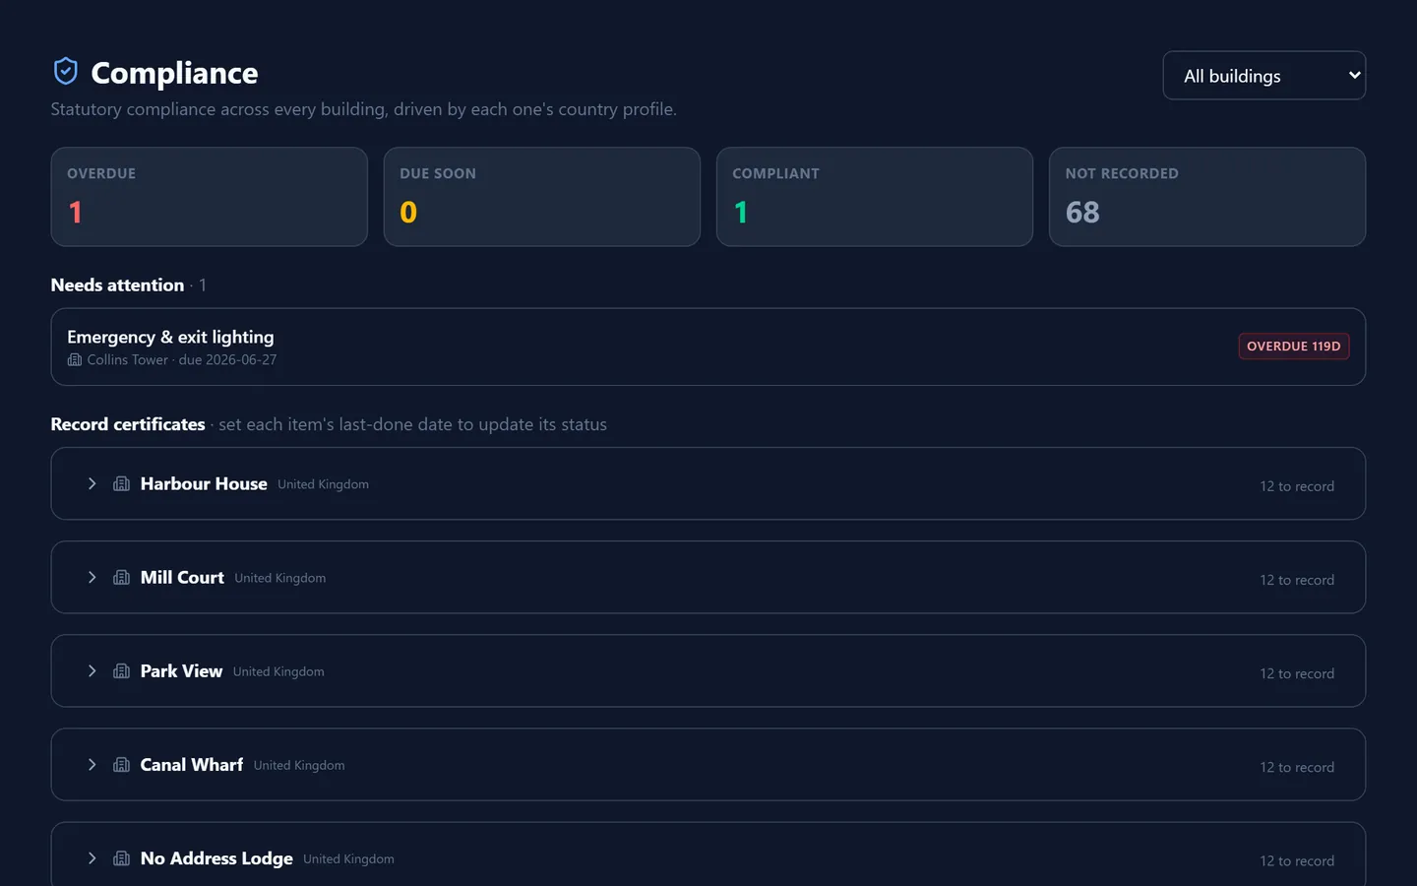Expand the Park View row chevron
Screen dimensions: 1417x886
pos(92,670)
